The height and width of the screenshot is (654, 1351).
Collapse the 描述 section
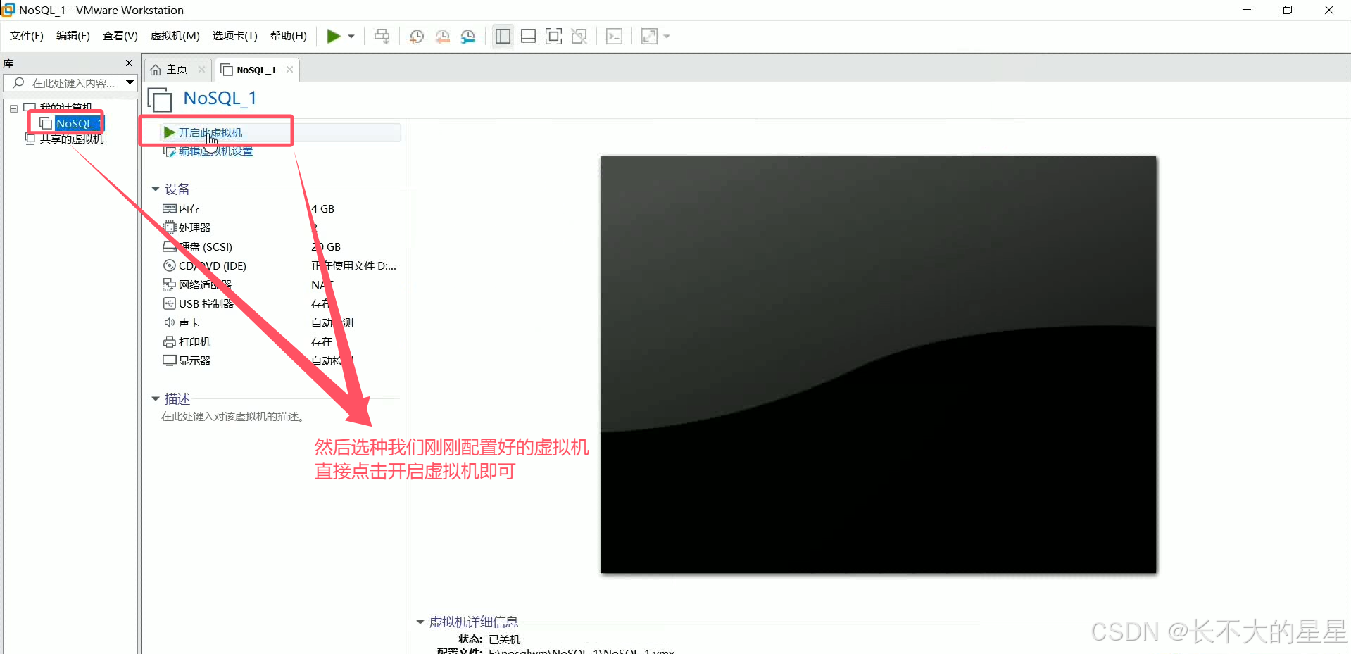[x=156, y=398]
